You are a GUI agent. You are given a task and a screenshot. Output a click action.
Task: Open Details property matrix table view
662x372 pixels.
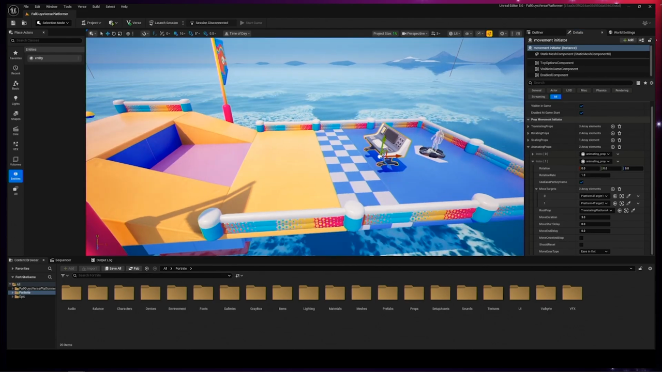pyautogui.click(x=638, y=83)
